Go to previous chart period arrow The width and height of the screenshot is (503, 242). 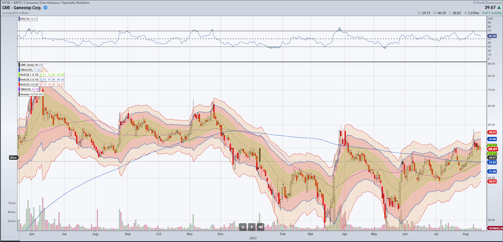tap(243, 227)
